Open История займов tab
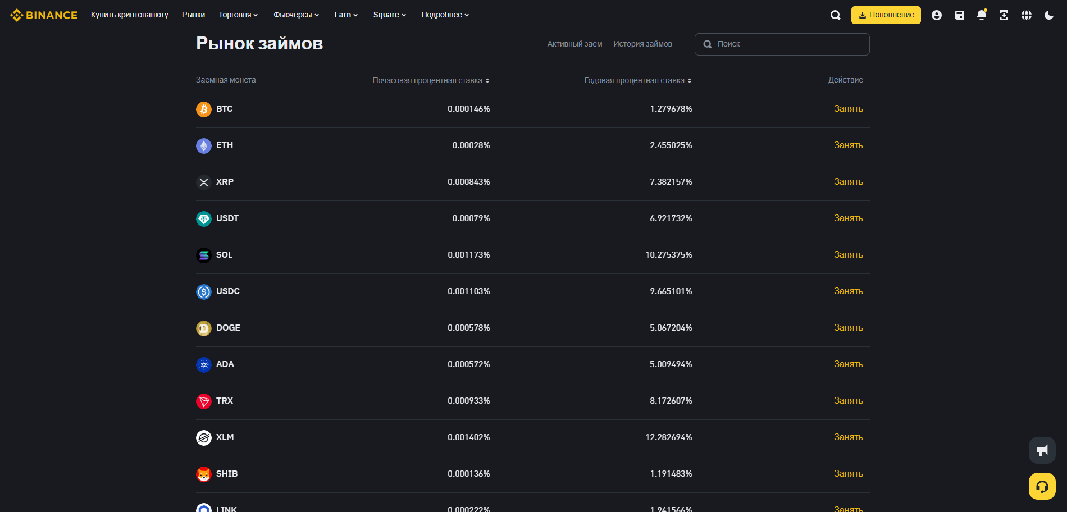This screenshot has height=512, width=1067. coord(642,44)
